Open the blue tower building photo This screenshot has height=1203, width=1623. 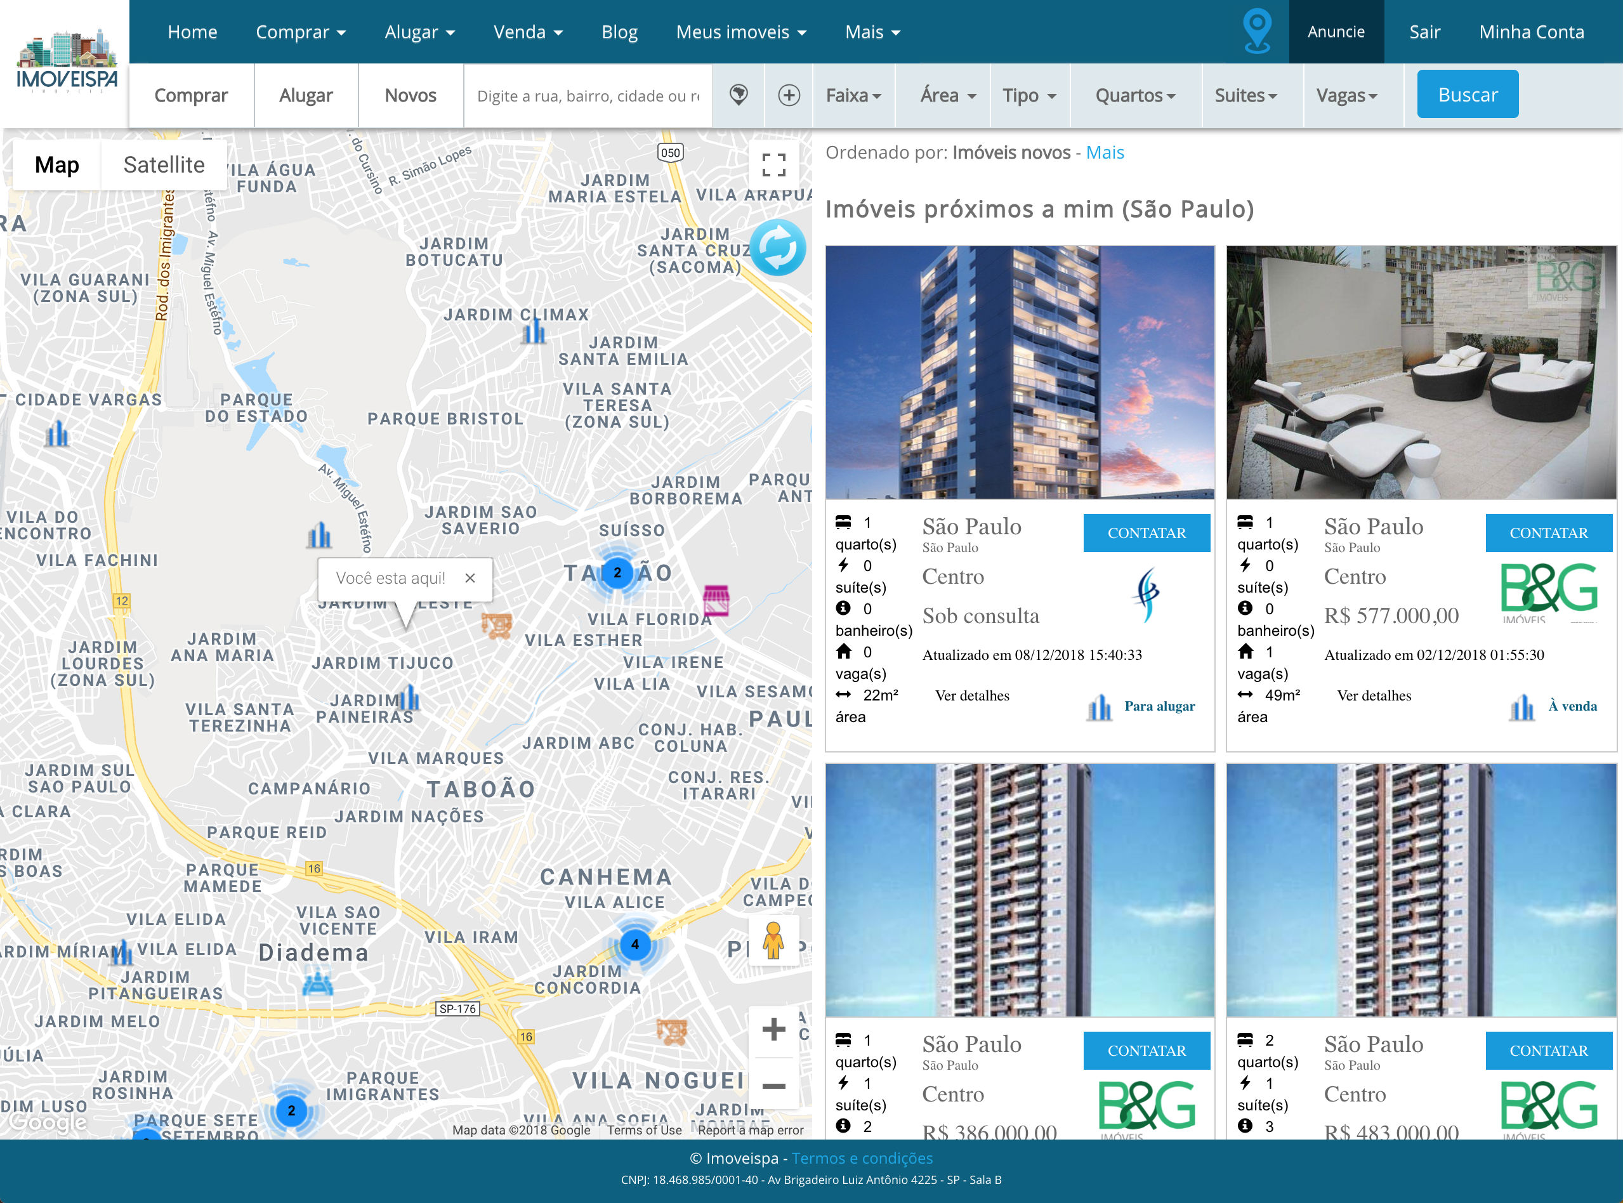coord(1020,372)
